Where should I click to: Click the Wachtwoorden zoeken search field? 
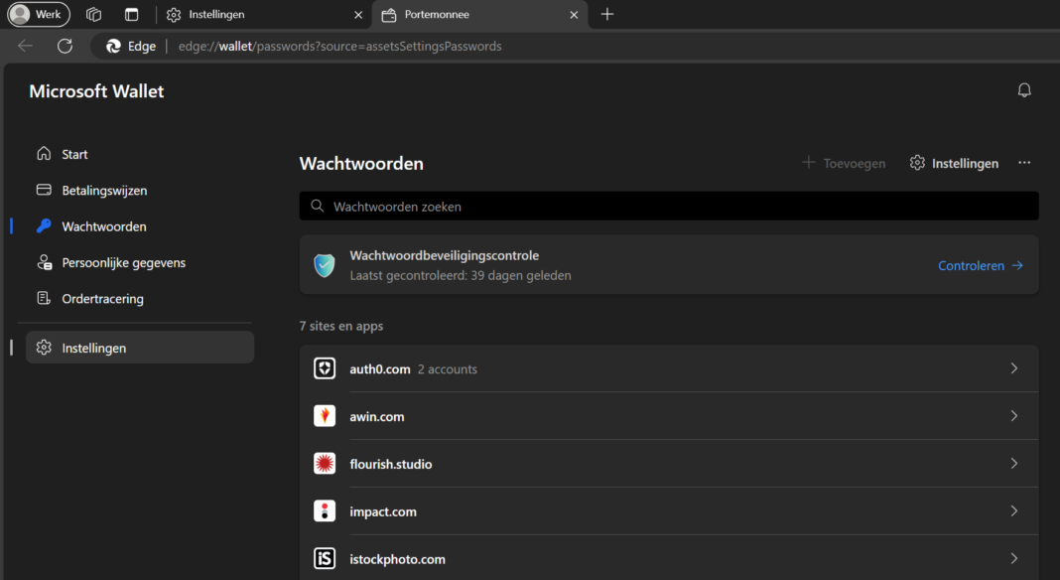pyautogui.click(x=669, y=206)
